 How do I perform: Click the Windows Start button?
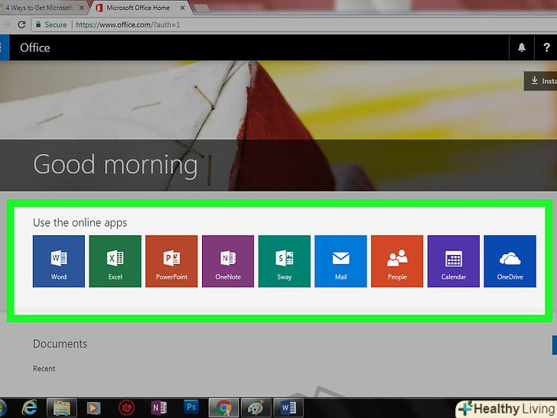3,408
